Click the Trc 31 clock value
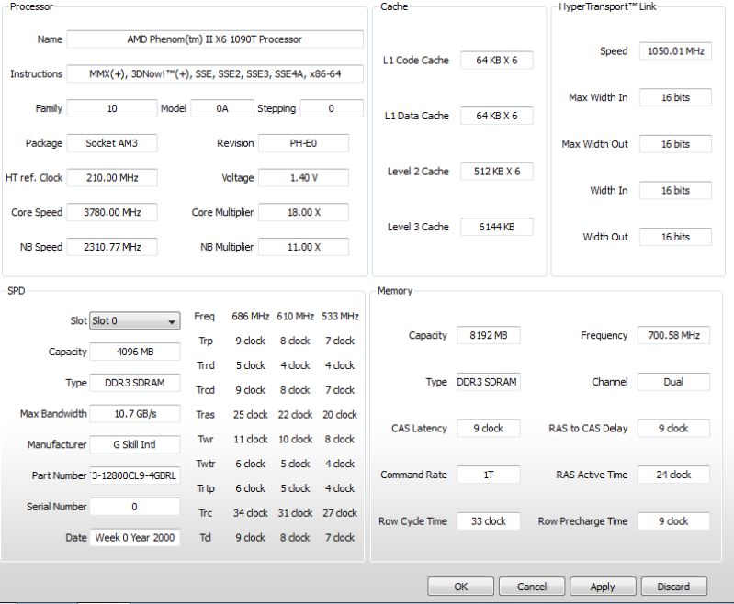This screenshot has height=604, width=734. [295, 513]
